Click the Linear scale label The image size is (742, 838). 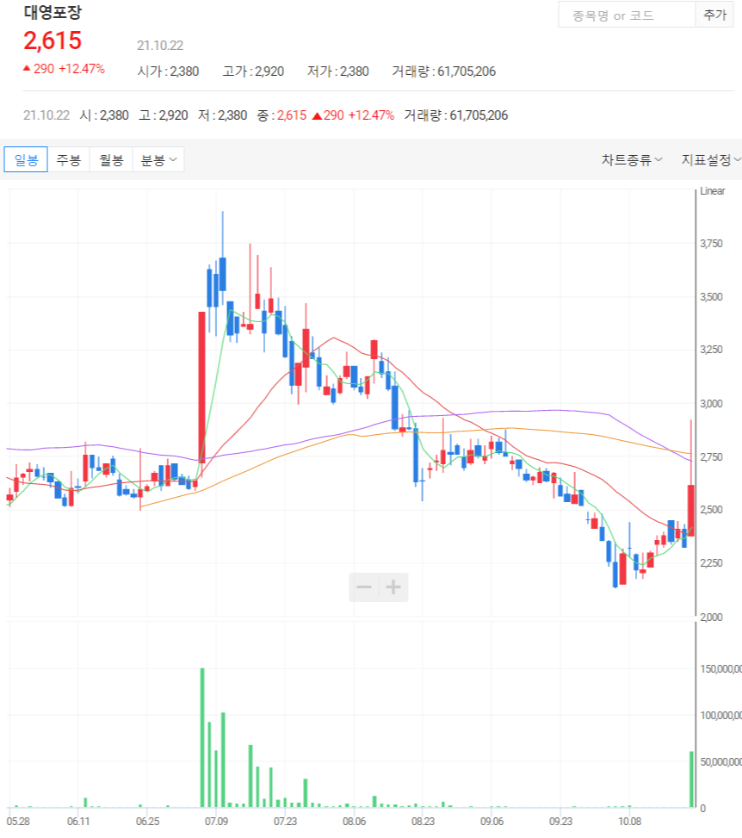[713, 191]
